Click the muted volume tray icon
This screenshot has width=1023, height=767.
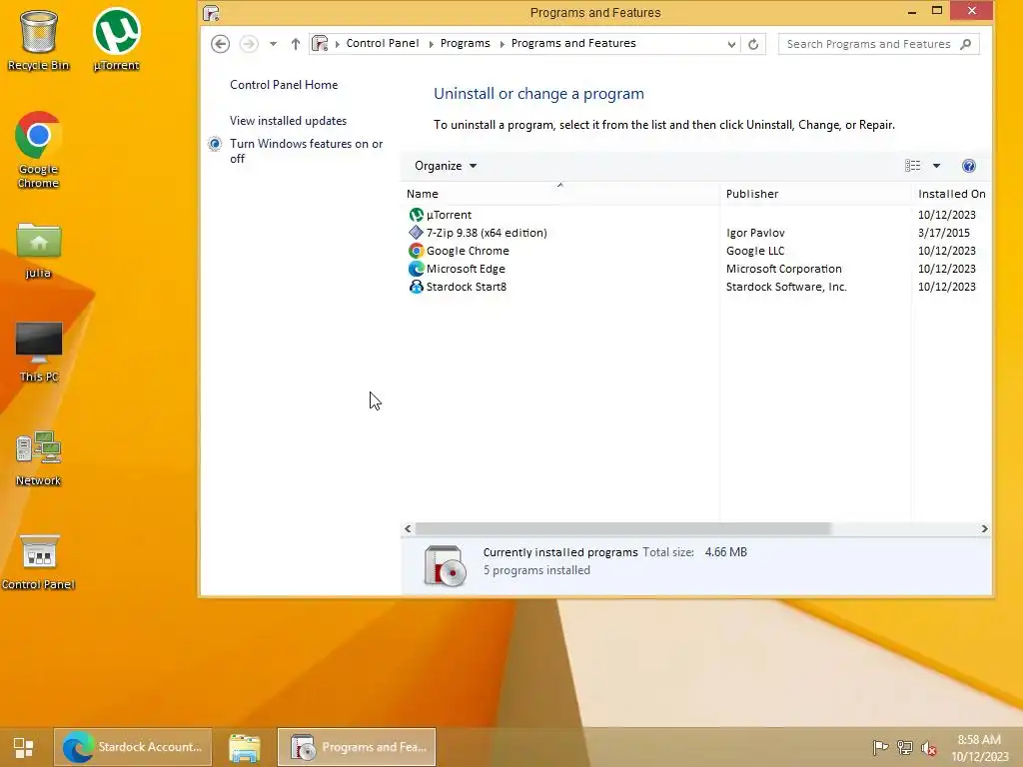coord(928,748)
